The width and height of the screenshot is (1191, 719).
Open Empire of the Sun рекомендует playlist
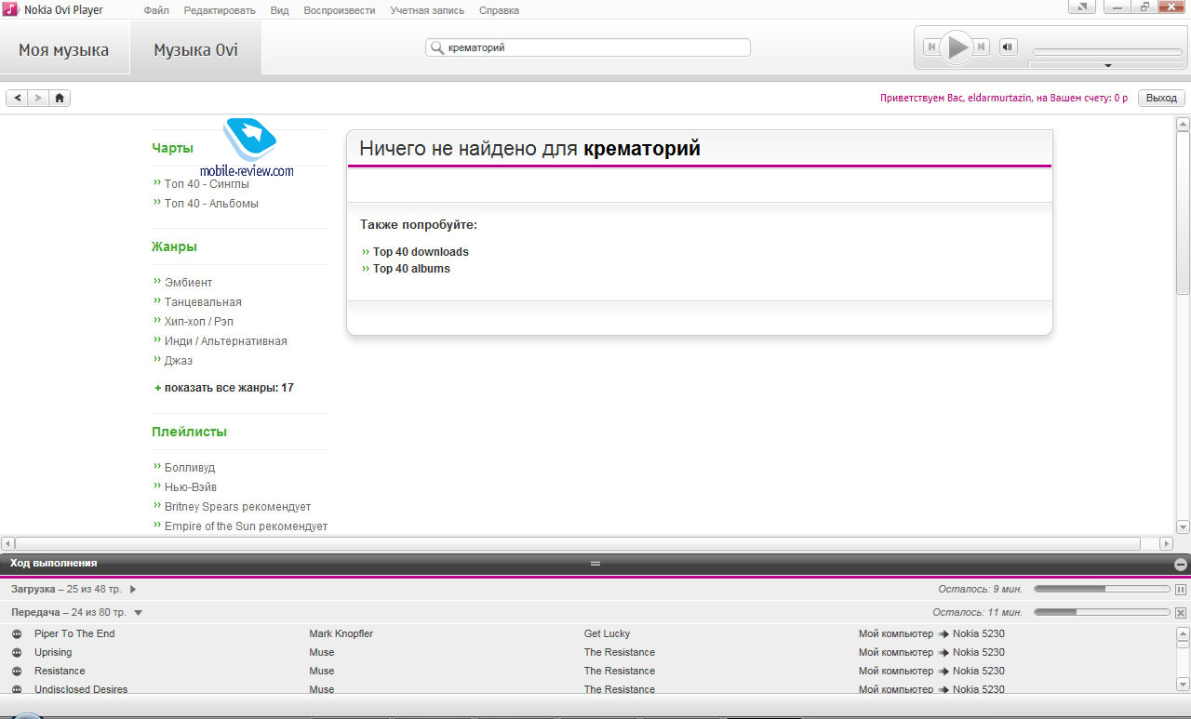click(246, 526)
